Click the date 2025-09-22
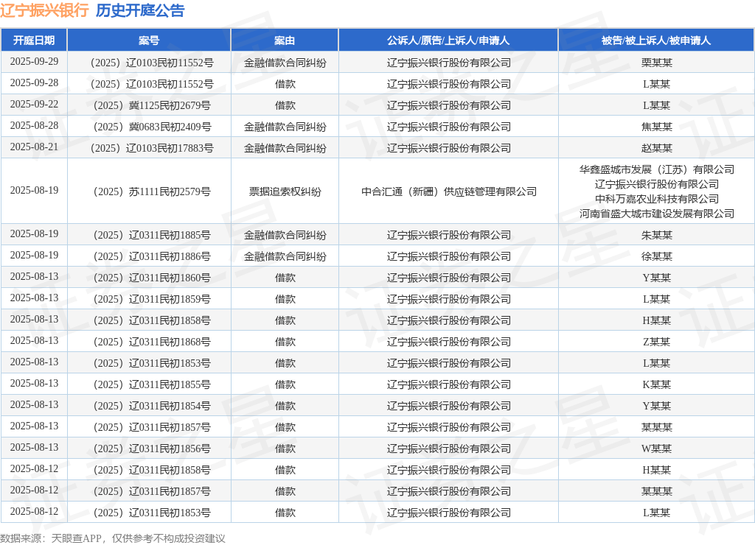This screenshot has width=755, height=545. 34,105
